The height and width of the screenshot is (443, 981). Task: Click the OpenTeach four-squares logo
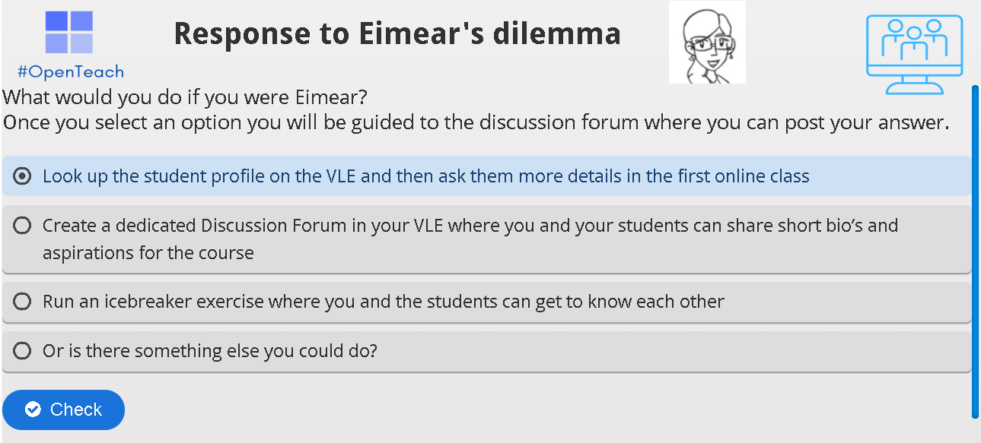(x=68, y=33)
